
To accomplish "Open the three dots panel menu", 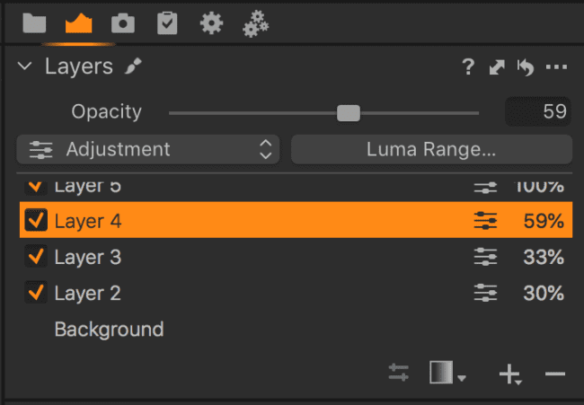I will (x=556, y=67).
